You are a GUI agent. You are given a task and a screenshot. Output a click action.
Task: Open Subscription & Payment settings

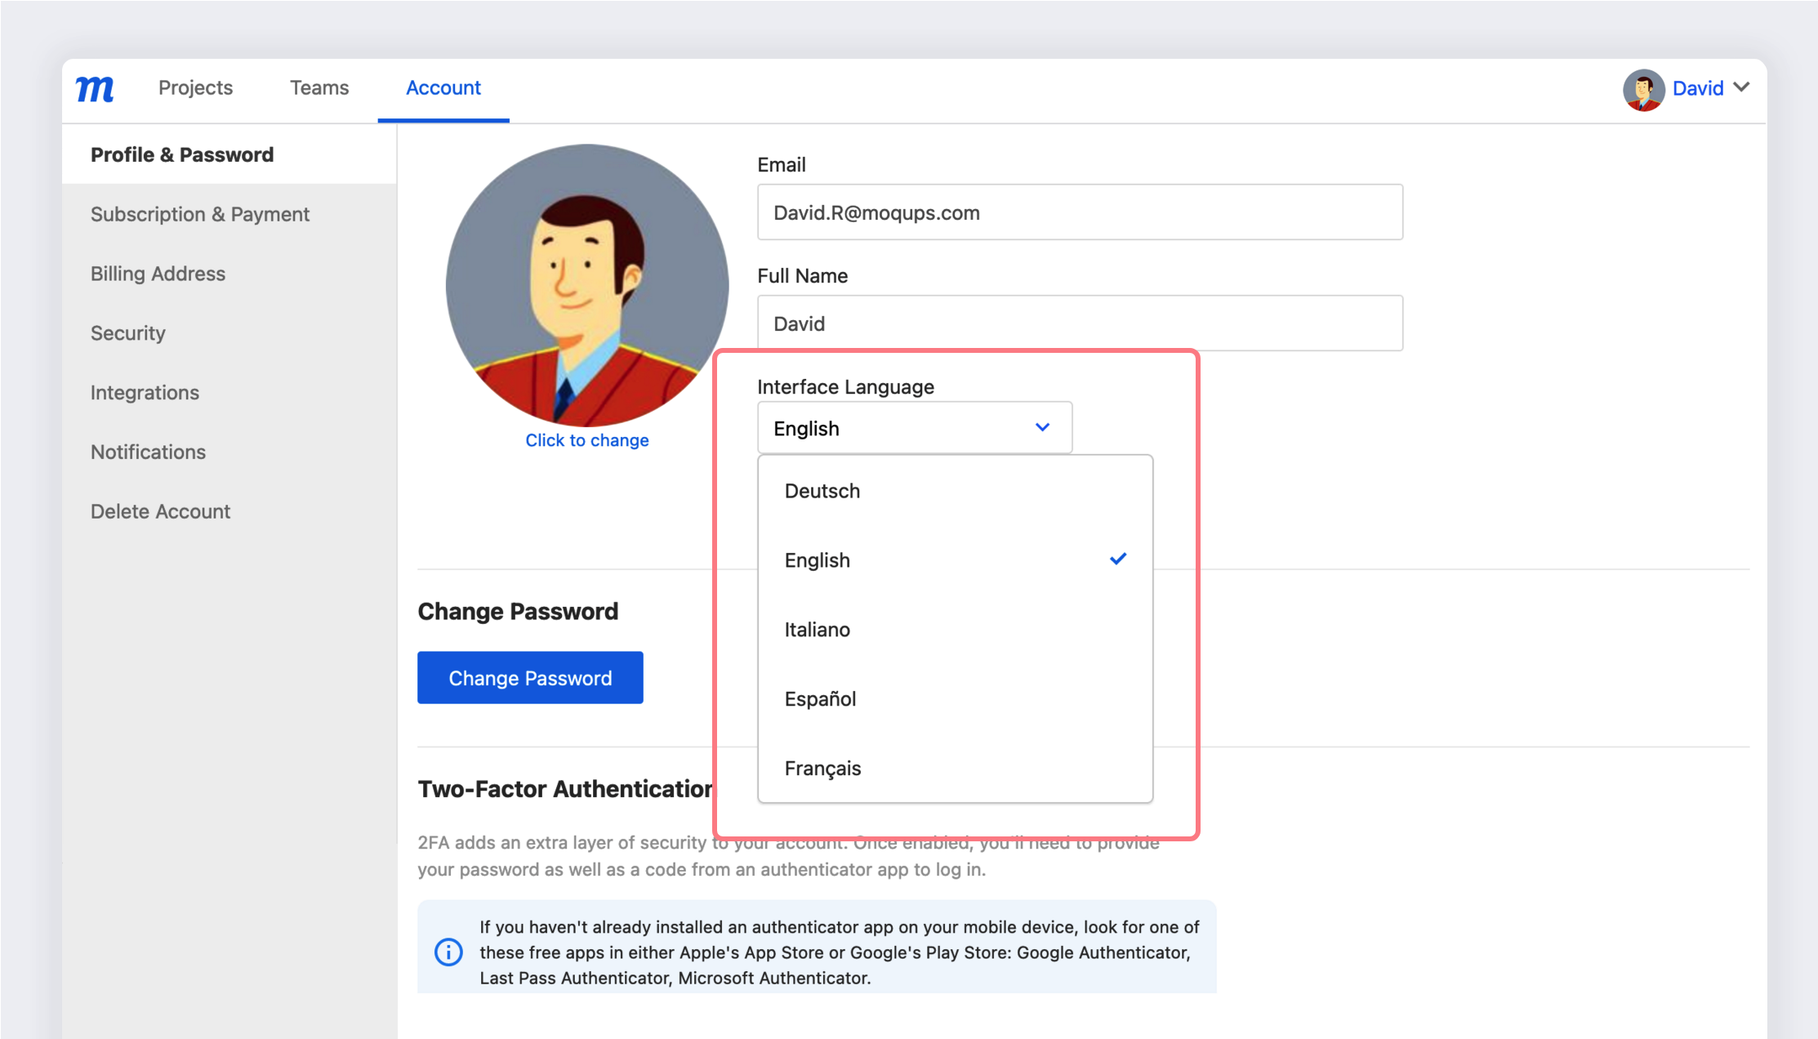point(200,214)
